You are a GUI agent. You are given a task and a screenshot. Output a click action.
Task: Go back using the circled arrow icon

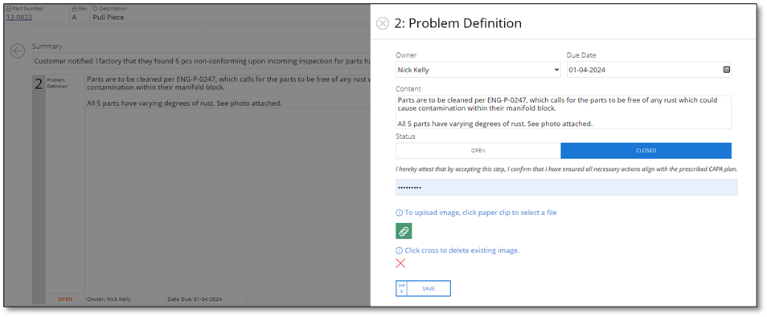point(17,51)
